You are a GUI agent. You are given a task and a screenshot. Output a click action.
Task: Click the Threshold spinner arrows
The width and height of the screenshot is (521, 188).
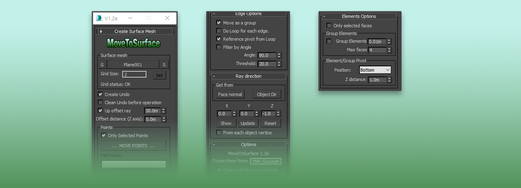pos(279,64)
